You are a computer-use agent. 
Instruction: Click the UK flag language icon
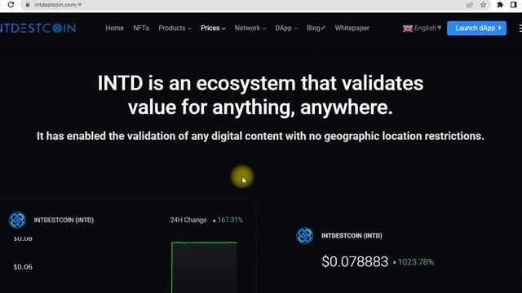[x=408, y=28]
